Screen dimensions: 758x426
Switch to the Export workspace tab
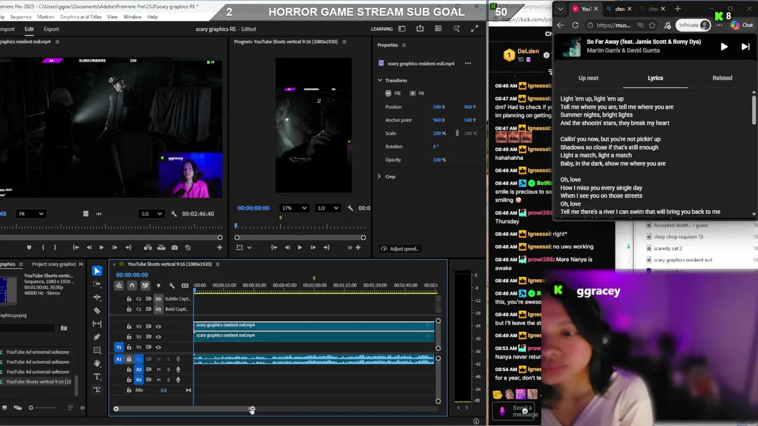click(x=51, y=29)
